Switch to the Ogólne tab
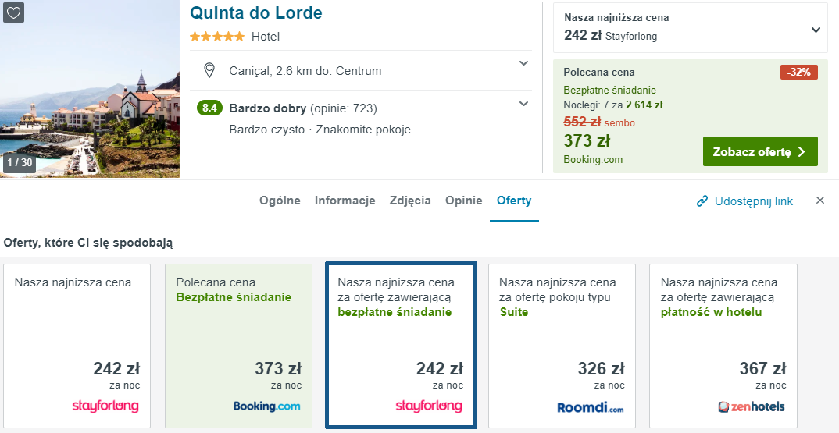The height and width of the screenshot is (433, 839). (x=280, y=201)
